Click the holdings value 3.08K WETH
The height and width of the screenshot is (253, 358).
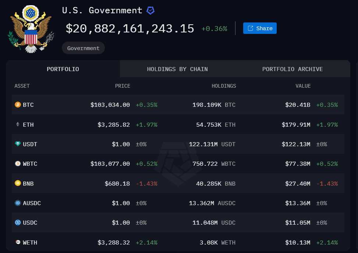pyautogui.click(x=217, y=242)
